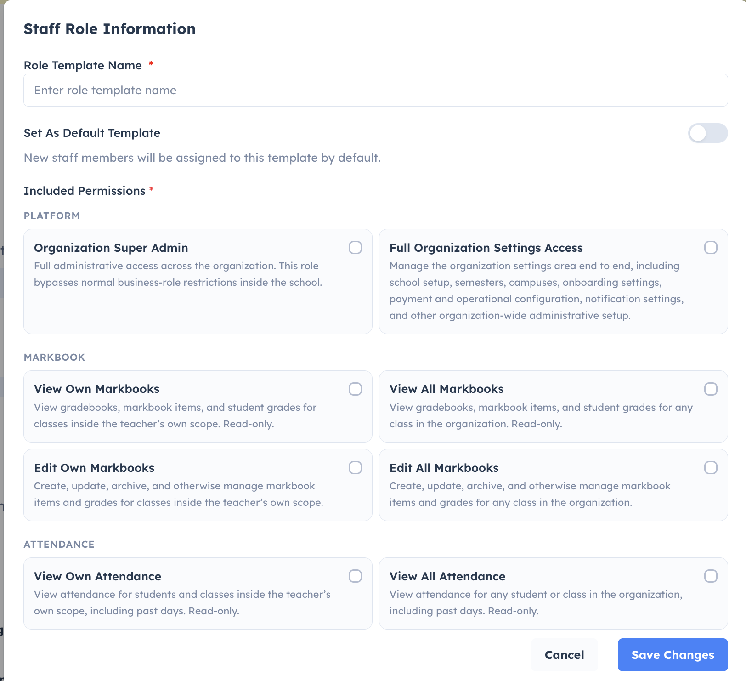Click 'Create, update, archive' description for any class
Viewport: 746px width, 681px height.
tap(530, 494)
